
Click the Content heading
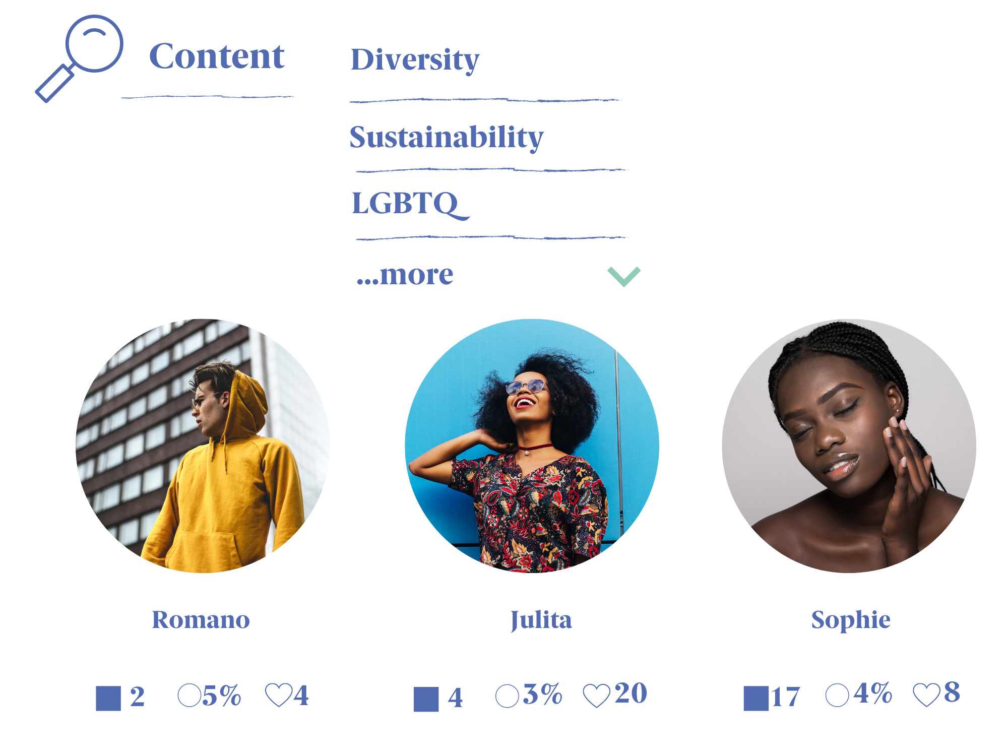pos(217,56)
